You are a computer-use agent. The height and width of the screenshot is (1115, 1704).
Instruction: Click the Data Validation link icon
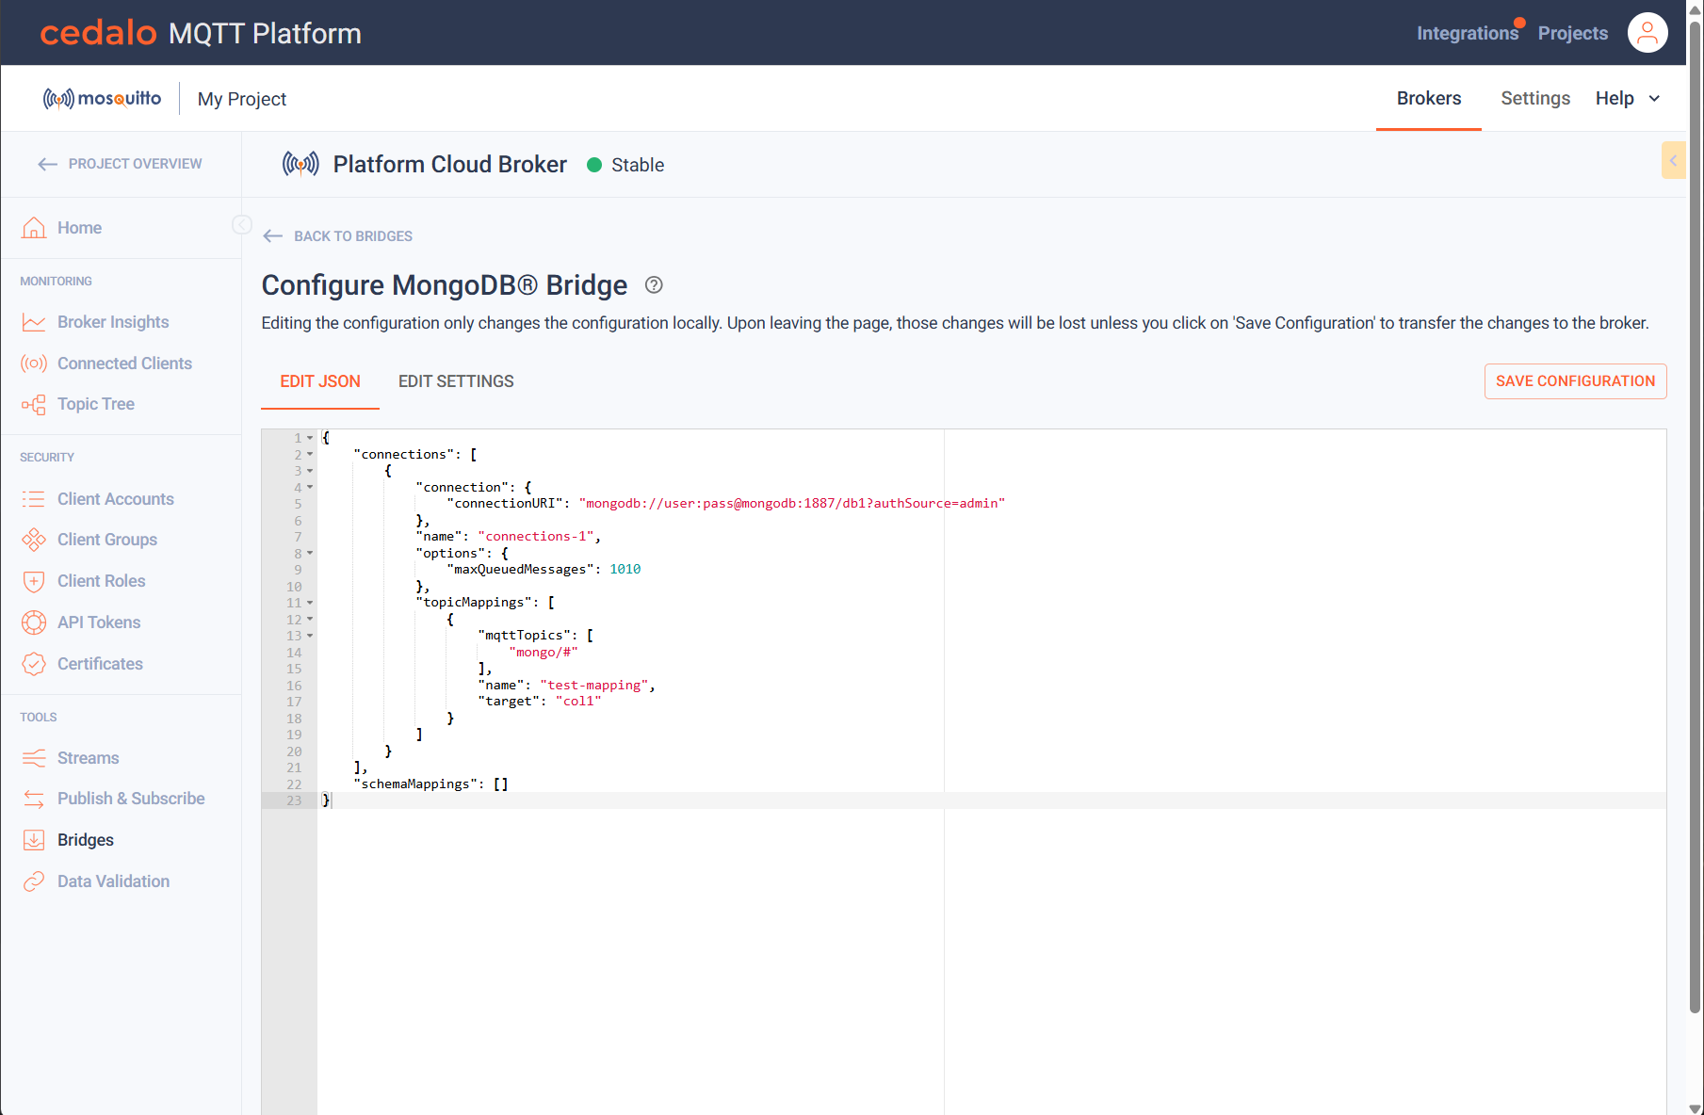point(34,881)
